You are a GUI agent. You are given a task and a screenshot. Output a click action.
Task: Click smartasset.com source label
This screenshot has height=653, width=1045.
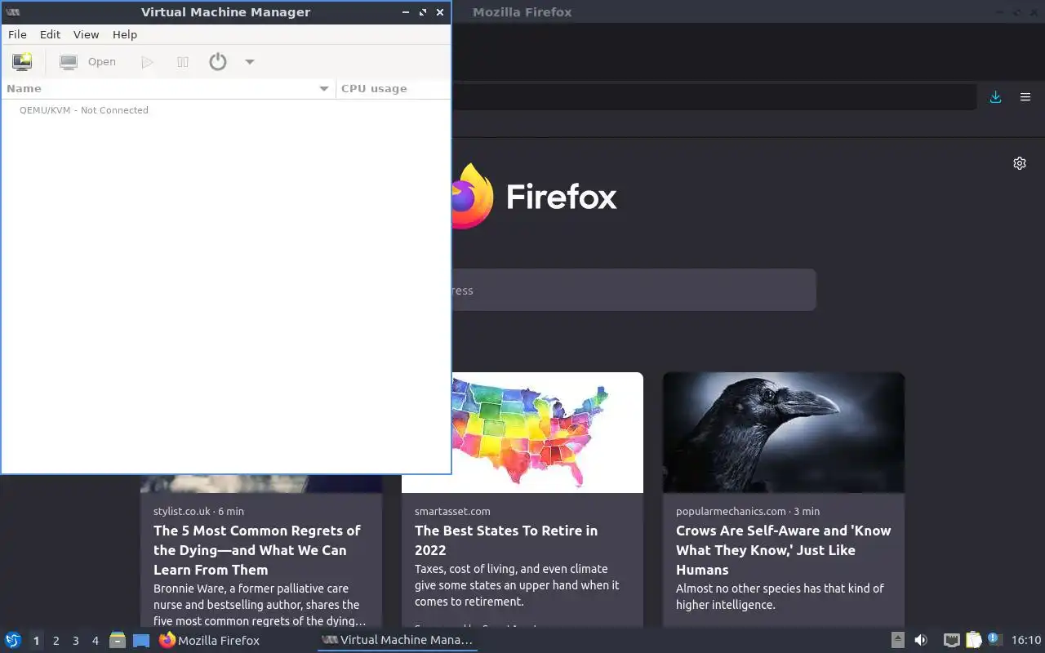[x=452, y=511]
